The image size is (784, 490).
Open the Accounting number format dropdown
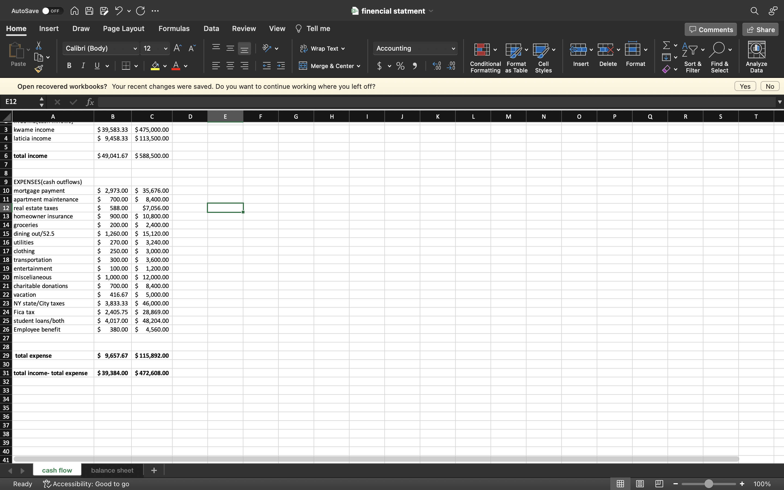453,48
